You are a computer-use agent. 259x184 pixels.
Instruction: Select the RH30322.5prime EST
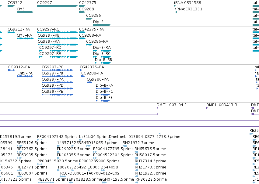(x=137, y=182)
